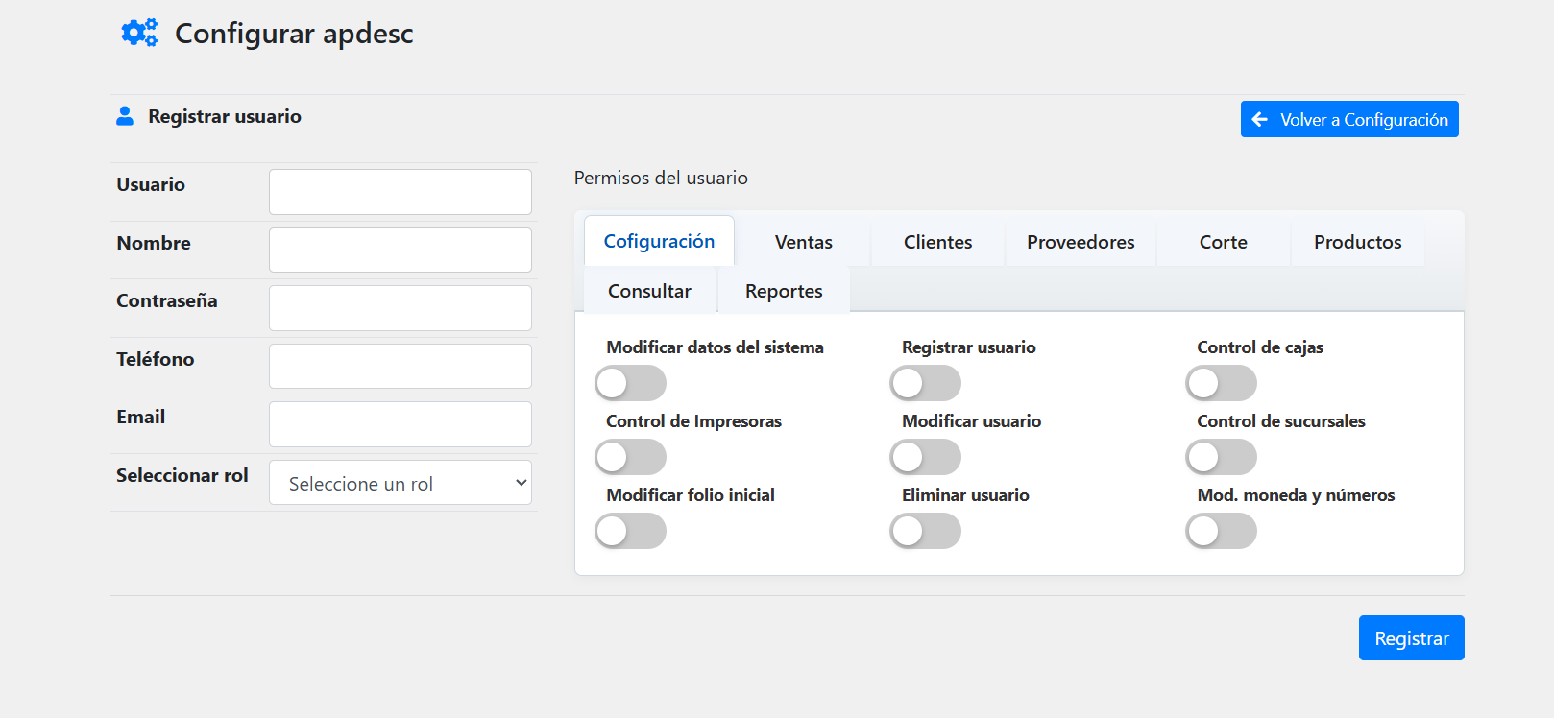The image size is (1554, 718).
Task: Toggle Control de Impresoras switch
Action: click(x=630, y=457)
